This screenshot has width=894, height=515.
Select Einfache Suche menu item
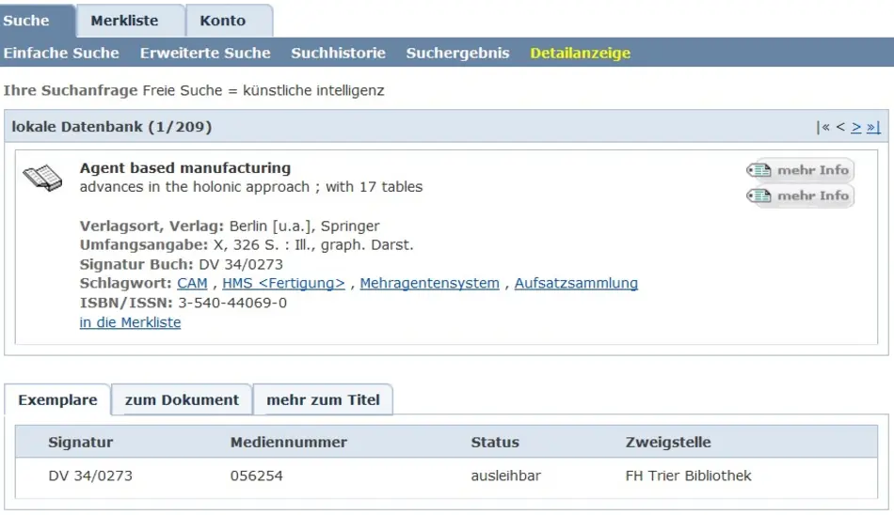(61, 53)
